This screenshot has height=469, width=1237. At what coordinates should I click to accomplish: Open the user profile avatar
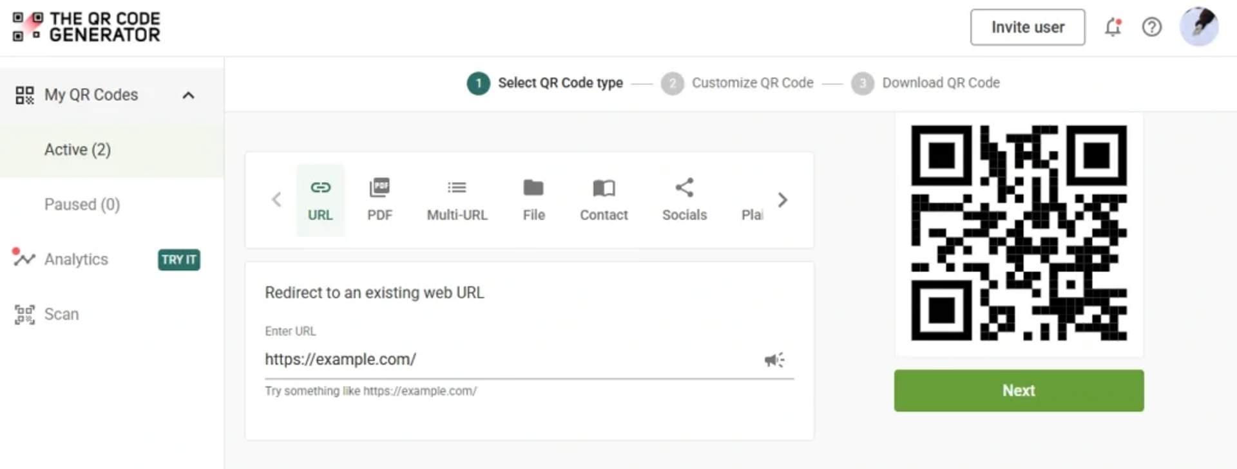point(1198,27)
